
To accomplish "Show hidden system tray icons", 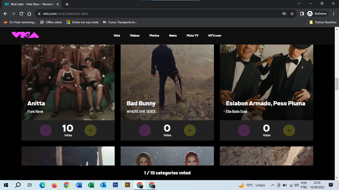I will pyautogui.click(x=272, y=185).
